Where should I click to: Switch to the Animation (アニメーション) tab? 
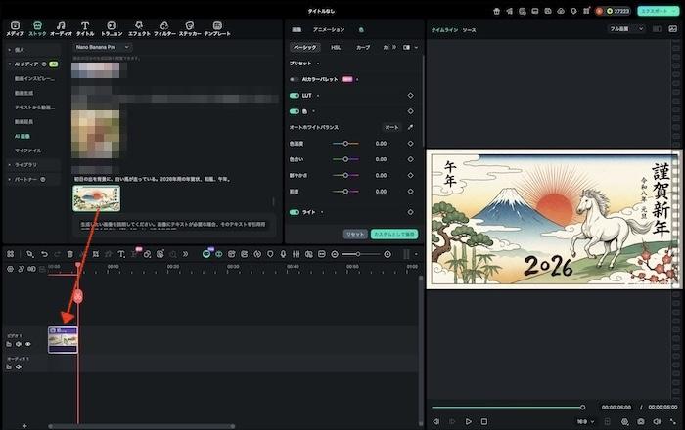tap(328, 30)
